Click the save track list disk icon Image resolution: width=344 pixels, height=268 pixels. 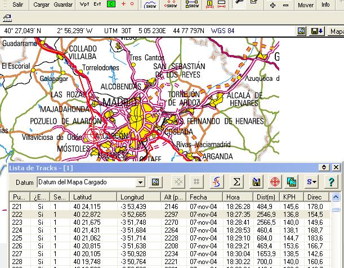point(256,181)
